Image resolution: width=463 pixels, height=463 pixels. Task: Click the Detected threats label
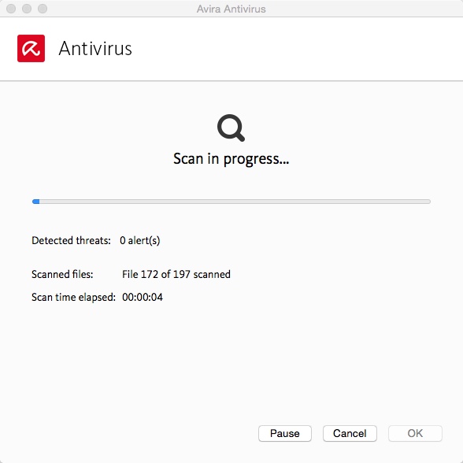pyautogui.click(x=71, y=241)
